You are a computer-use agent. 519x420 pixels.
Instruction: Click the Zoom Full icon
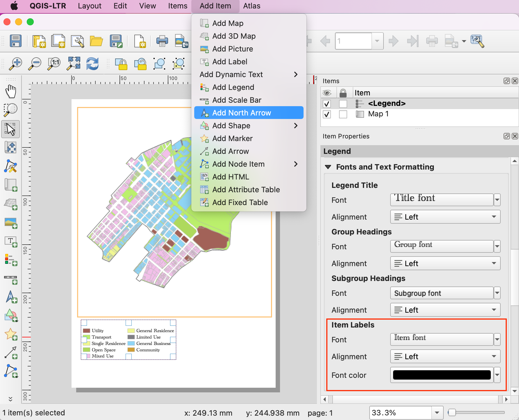74,63
